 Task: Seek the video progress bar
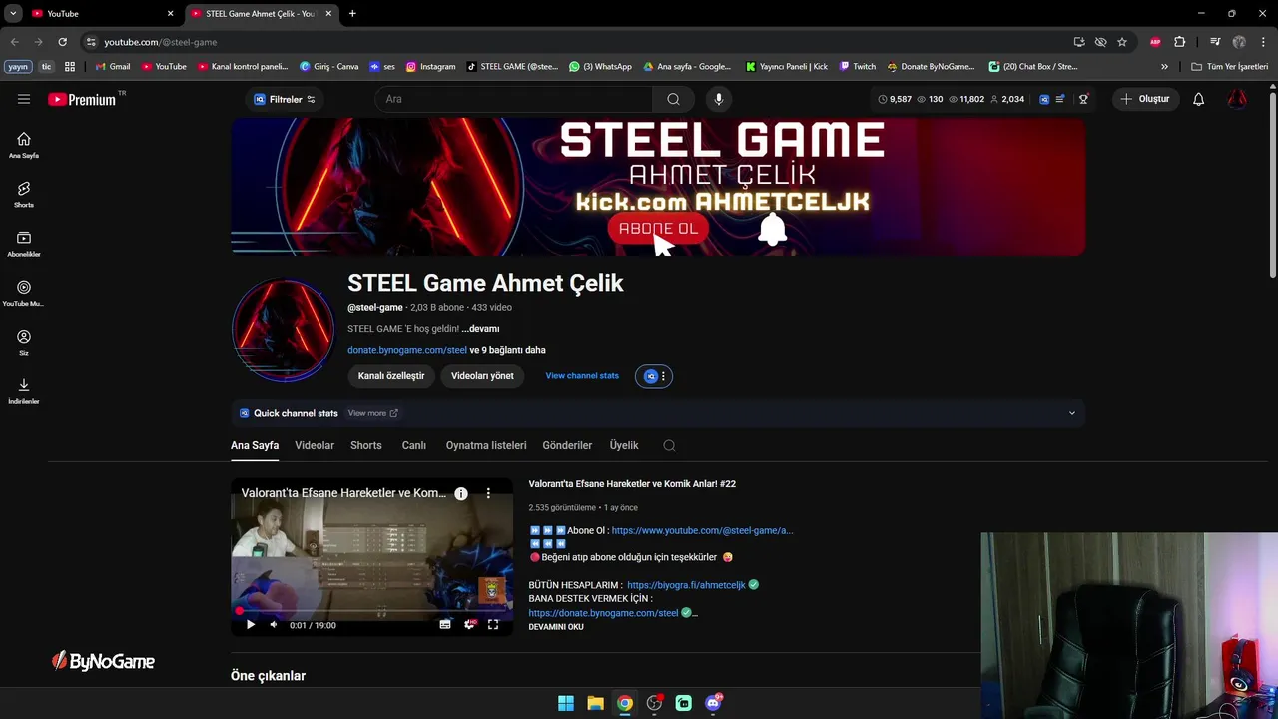click(x=371, y=611)
